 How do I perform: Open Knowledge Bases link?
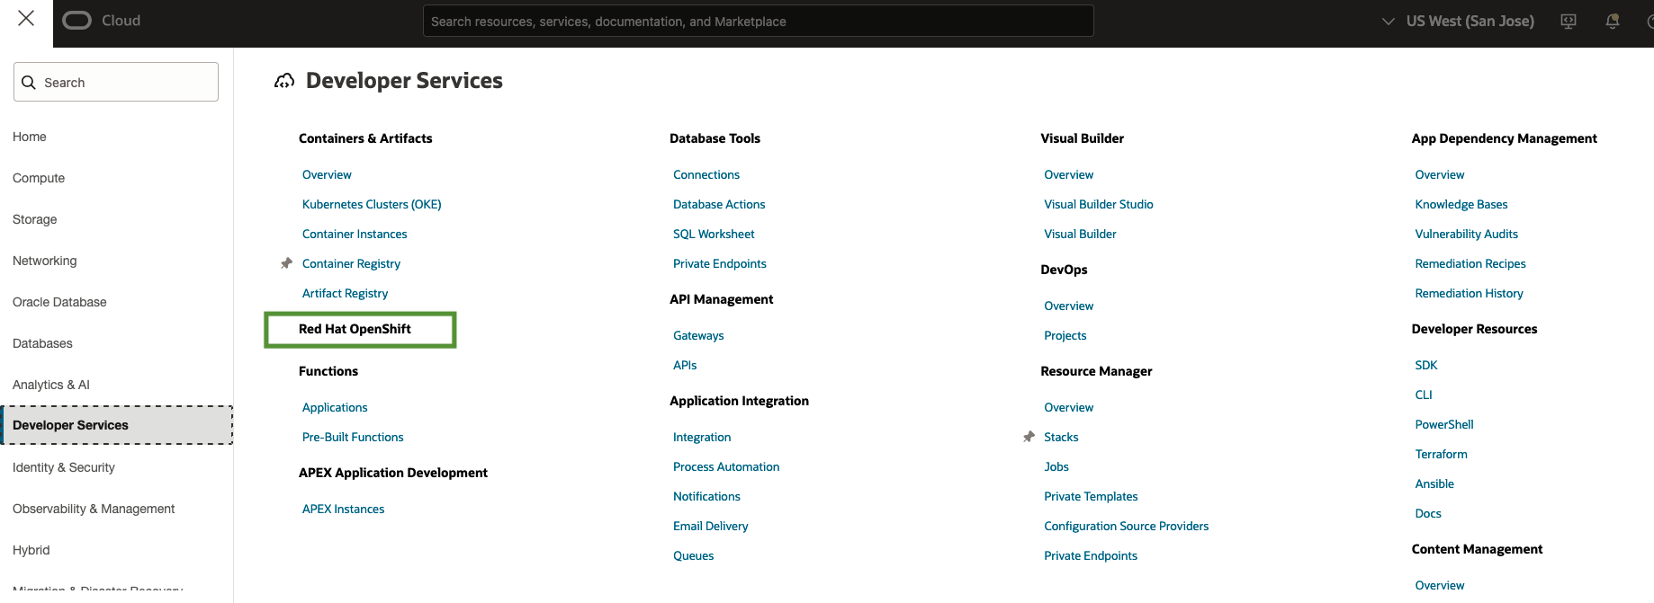pyautogui.click(x=1461, y=204)
